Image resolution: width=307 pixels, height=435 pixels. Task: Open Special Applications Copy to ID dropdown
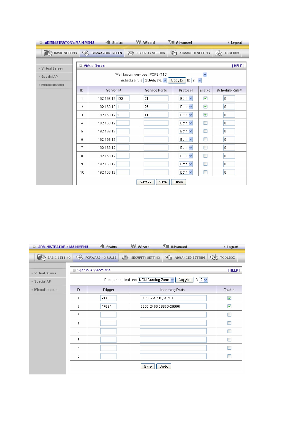pyautogui.click(x=203, y=280)
